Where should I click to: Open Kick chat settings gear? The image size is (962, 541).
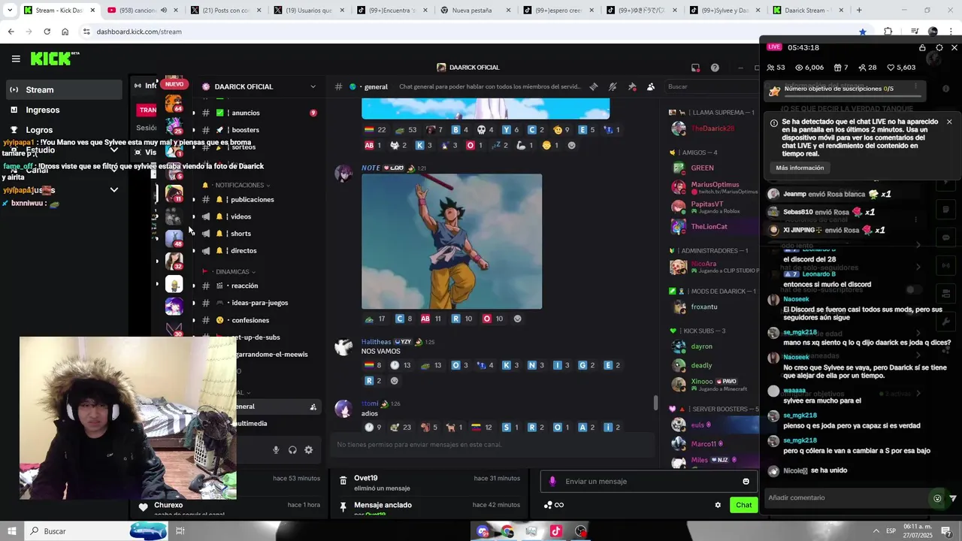coord(718,505)
